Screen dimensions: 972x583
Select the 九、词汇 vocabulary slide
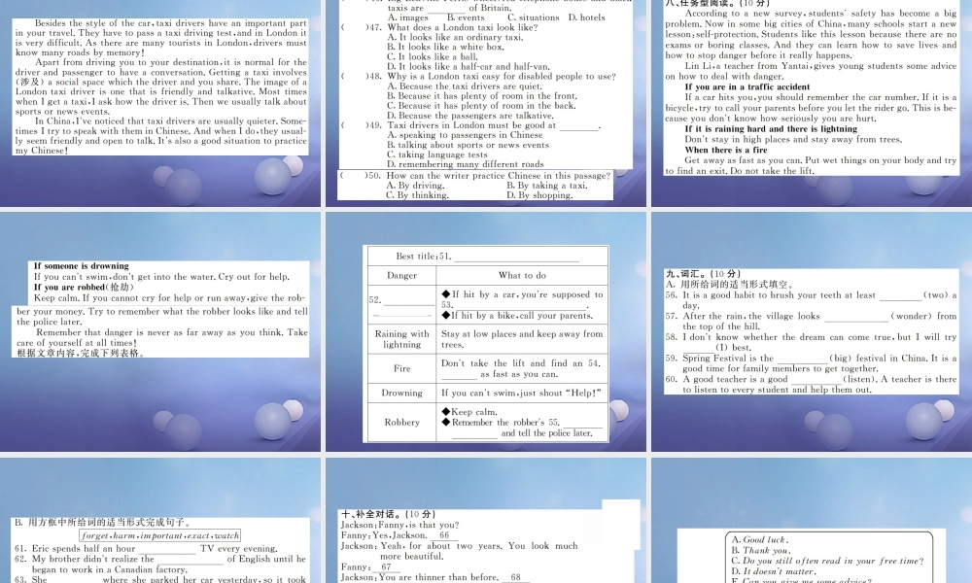click(810, 330)
